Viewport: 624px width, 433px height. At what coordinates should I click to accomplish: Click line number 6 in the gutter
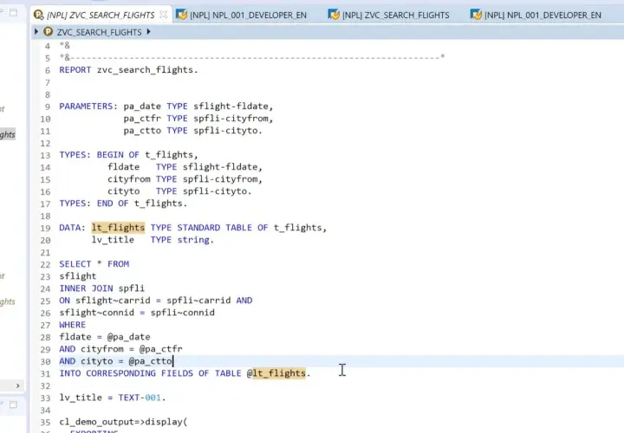[x=48, y=70]
